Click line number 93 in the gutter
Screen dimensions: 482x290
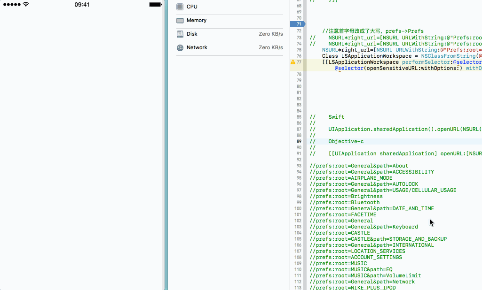point(299,166)
